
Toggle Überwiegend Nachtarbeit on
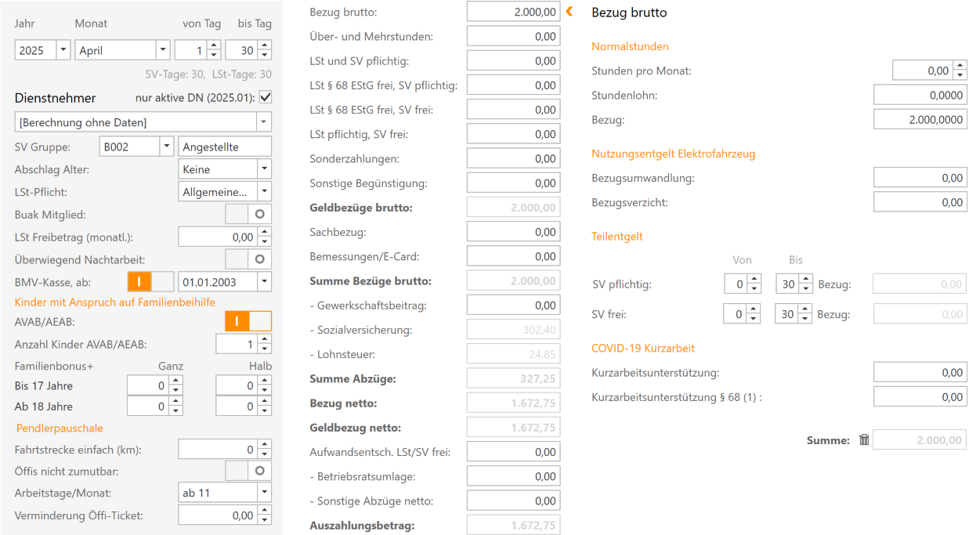(x=248, y=258)
